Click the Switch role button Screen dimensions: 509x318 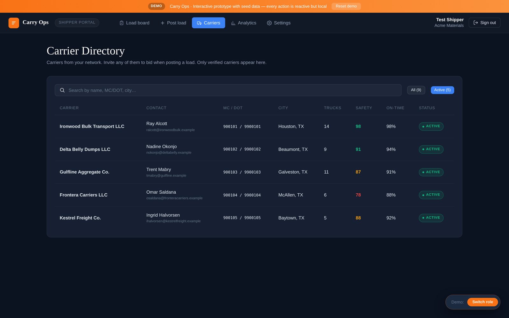click(x=483, y=302)
